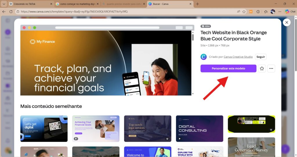Close the Crescendo no TikTok tab
297x157 pixels.
51,4
